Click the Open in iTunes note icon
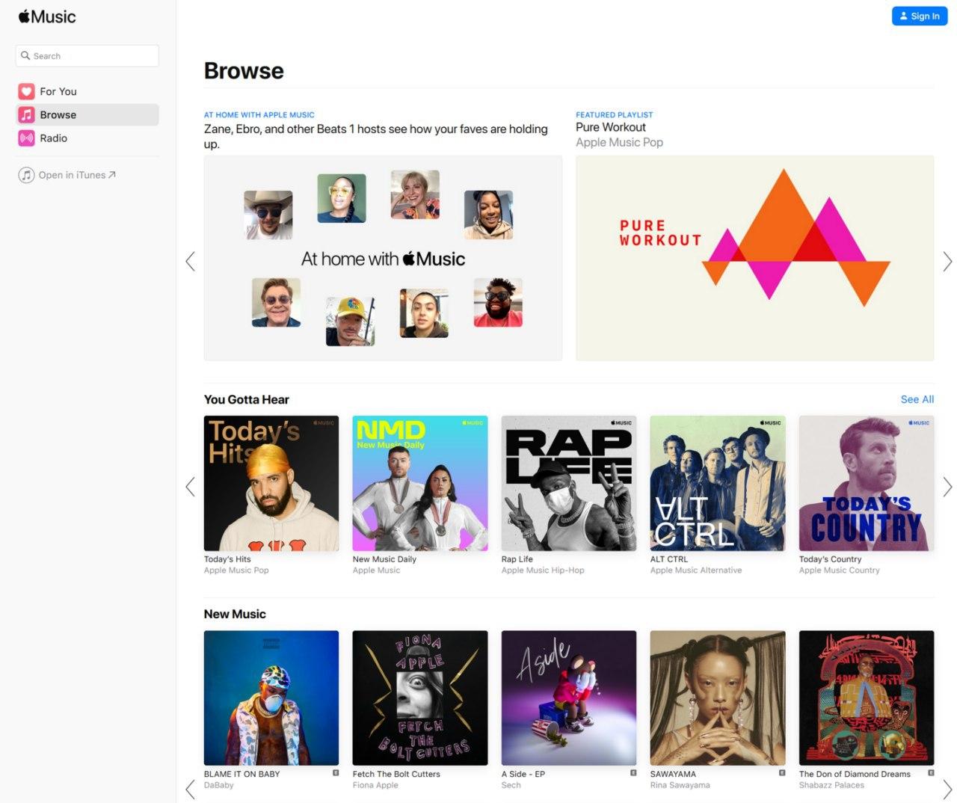This screenshot has width=957, height=803. click(25, 174)
